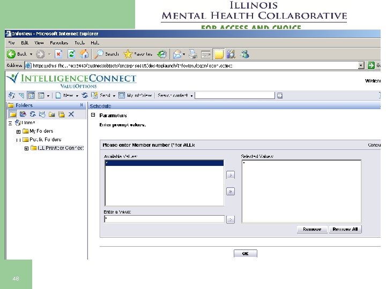Open the layout icon dropdown arrow

[x=48, y=96]
